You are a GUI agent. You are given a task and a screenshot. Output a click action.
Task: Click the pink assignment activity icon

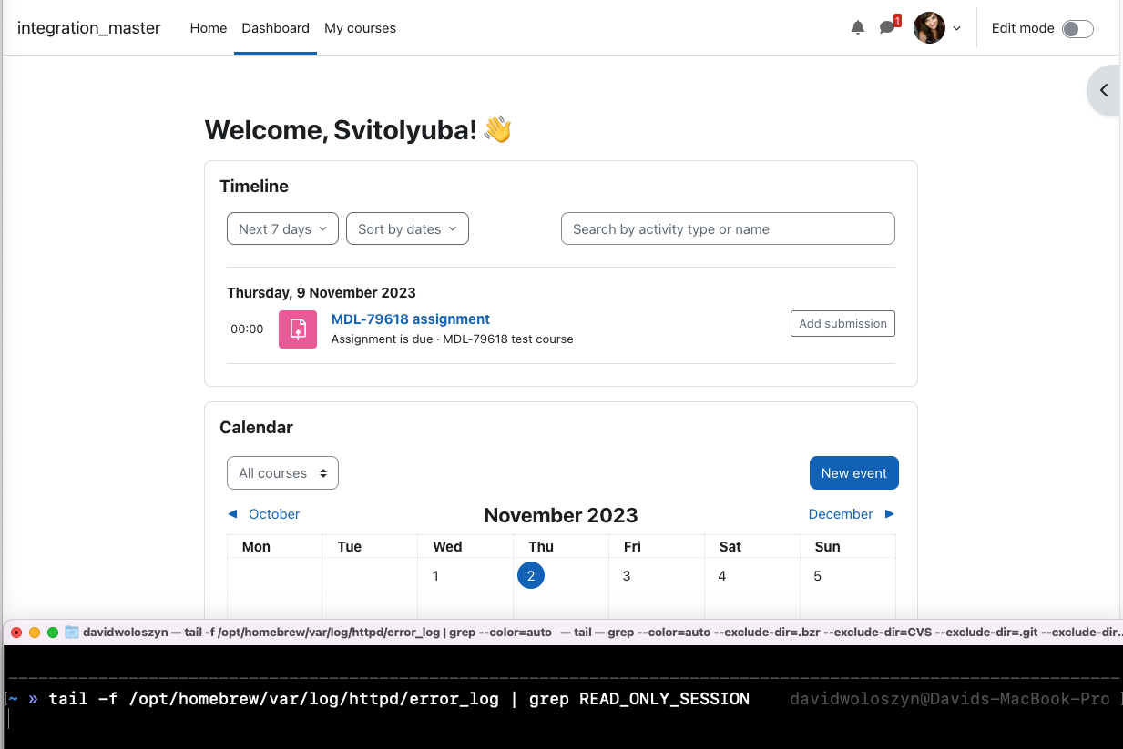[x=298, y=329]
